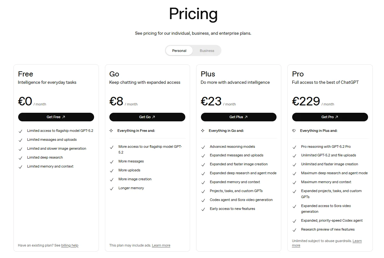Click the checkmark next to 'Early access to new features'
This screenshot has height=258, width=384.
click(203, 209)
